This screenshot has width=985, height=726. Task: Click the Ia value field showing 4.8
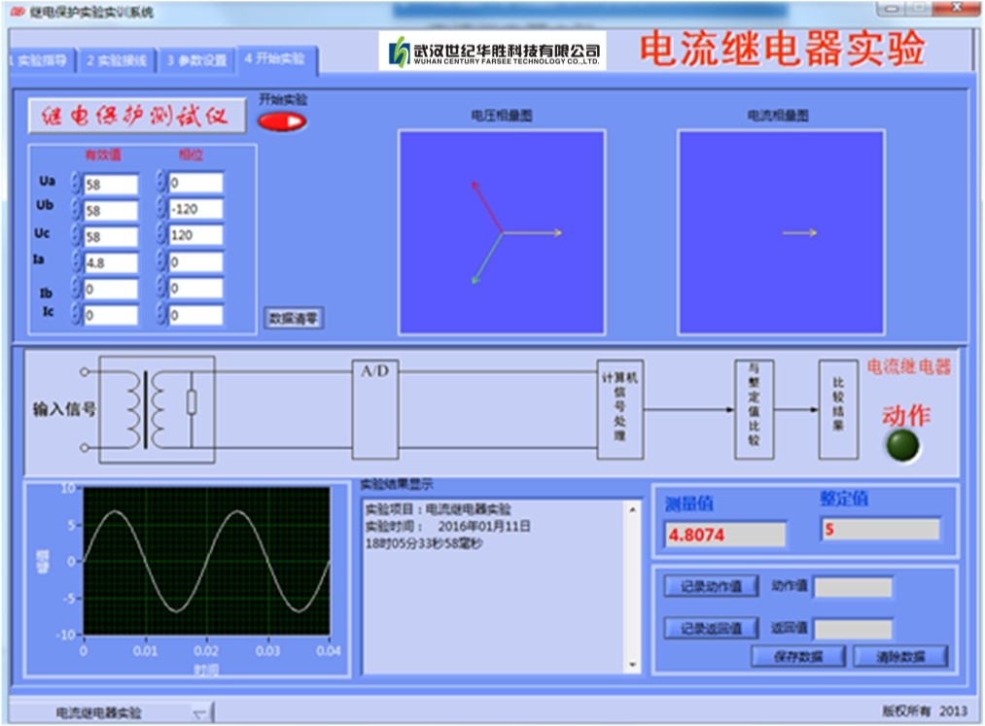point(110,262)
